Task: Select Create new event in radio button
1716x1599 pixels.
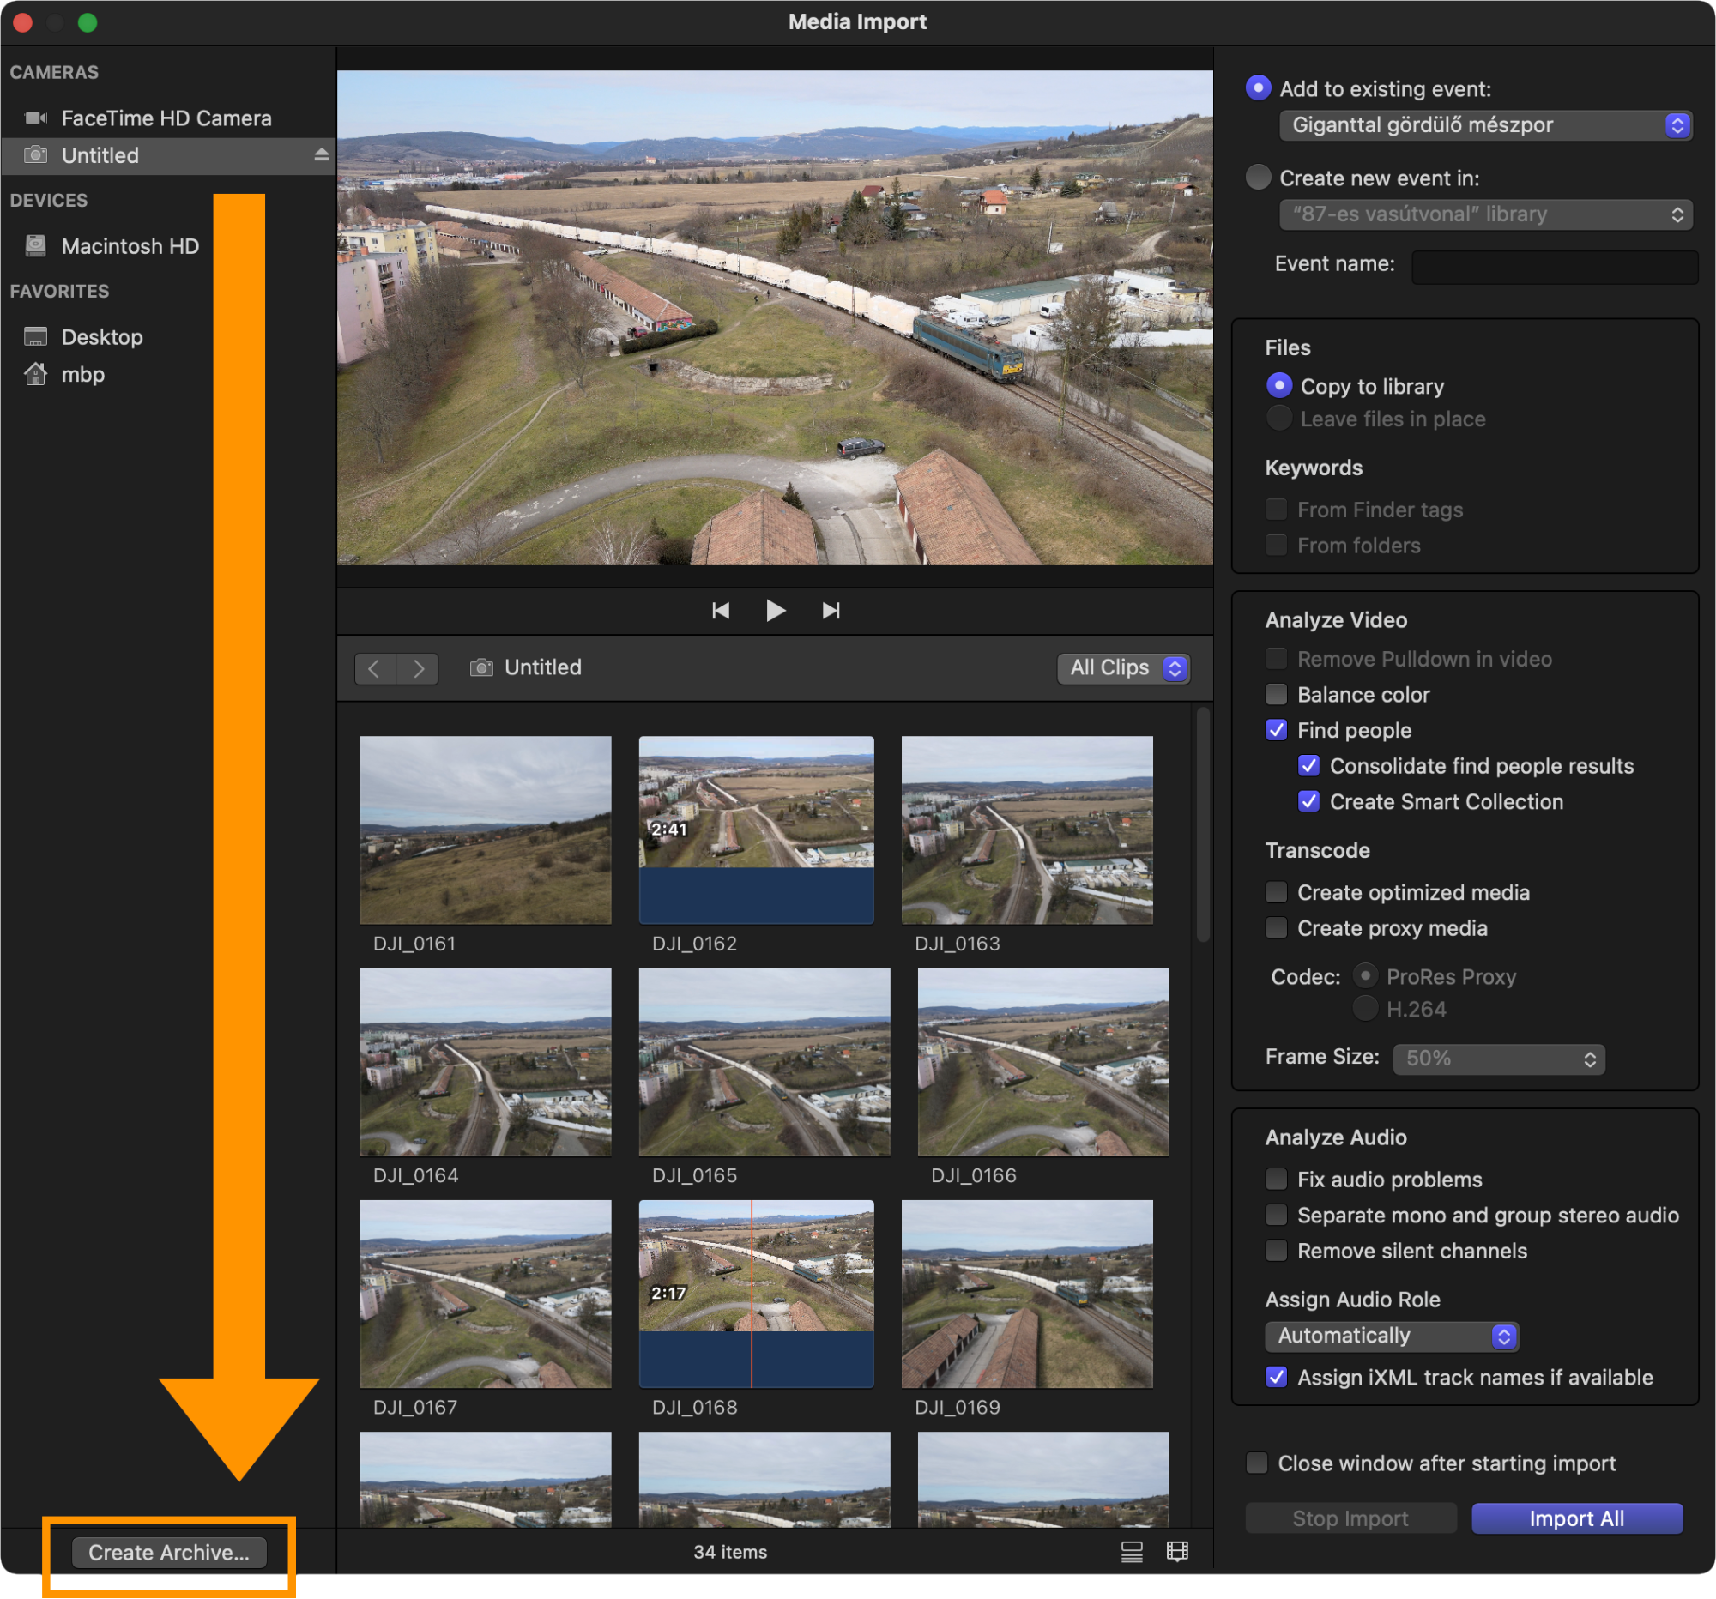Action: (1258, 178)
